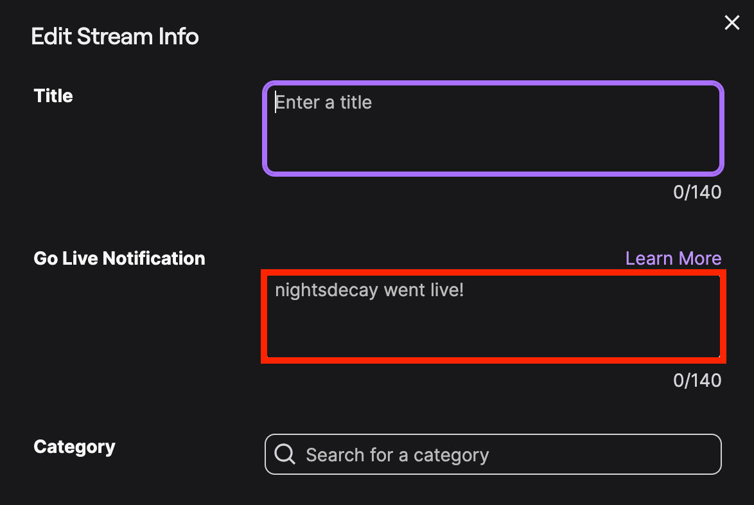Click the Edit Stream Info heading
754x505 pixels.
click(x=115, y=37)
